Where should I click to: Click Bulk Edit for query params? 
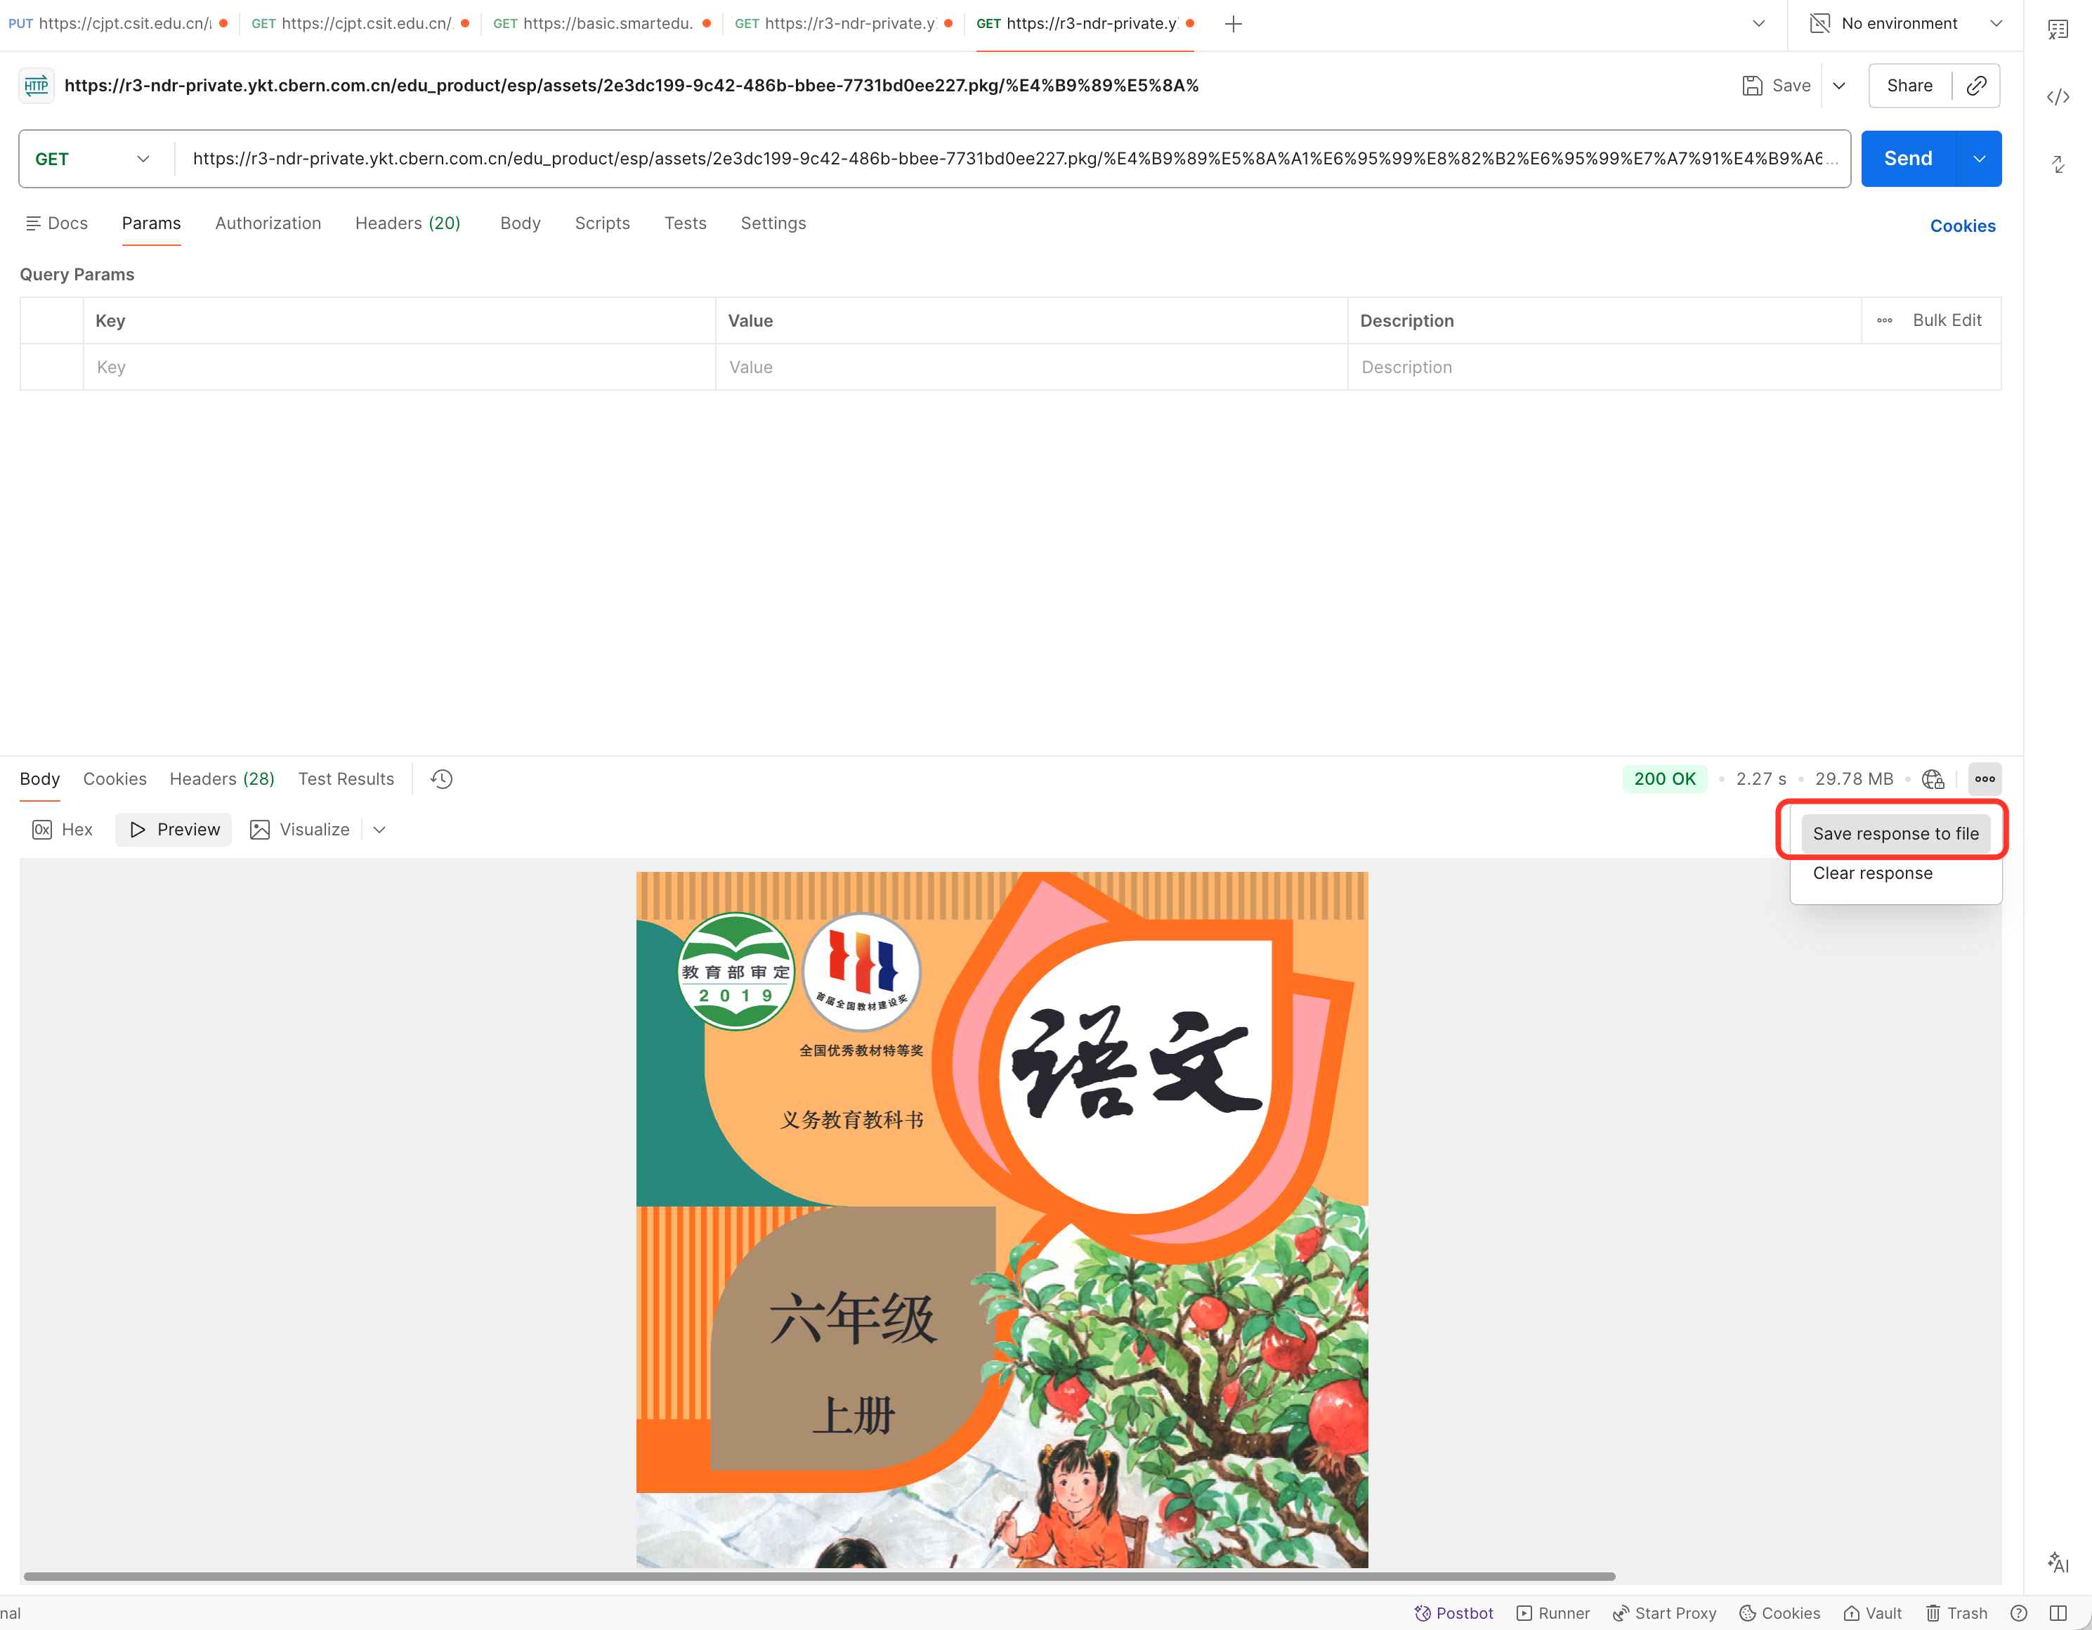(x=1947, y=321)
